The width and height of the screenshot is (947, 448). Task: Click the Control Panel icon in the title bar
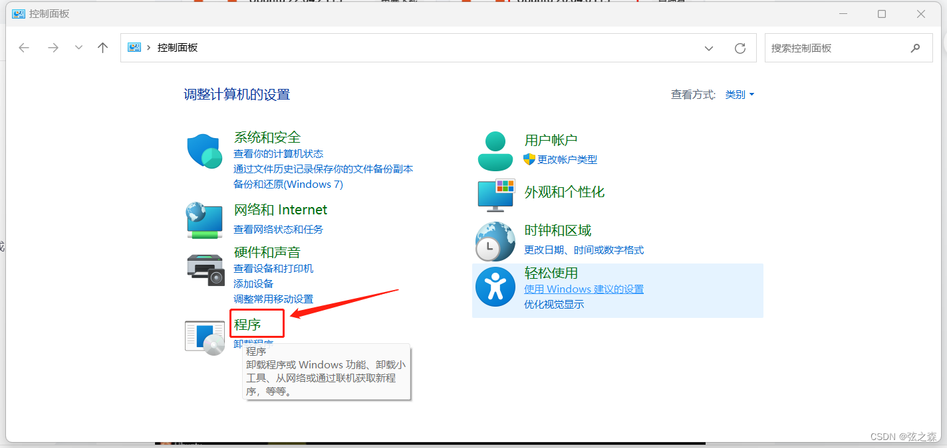click(19, 13)
